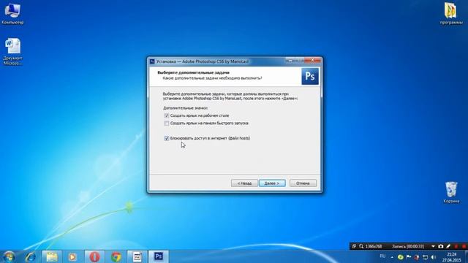The image size is (468, 263).
Task: Show hidden system tray icons
Action: point(392,257)
